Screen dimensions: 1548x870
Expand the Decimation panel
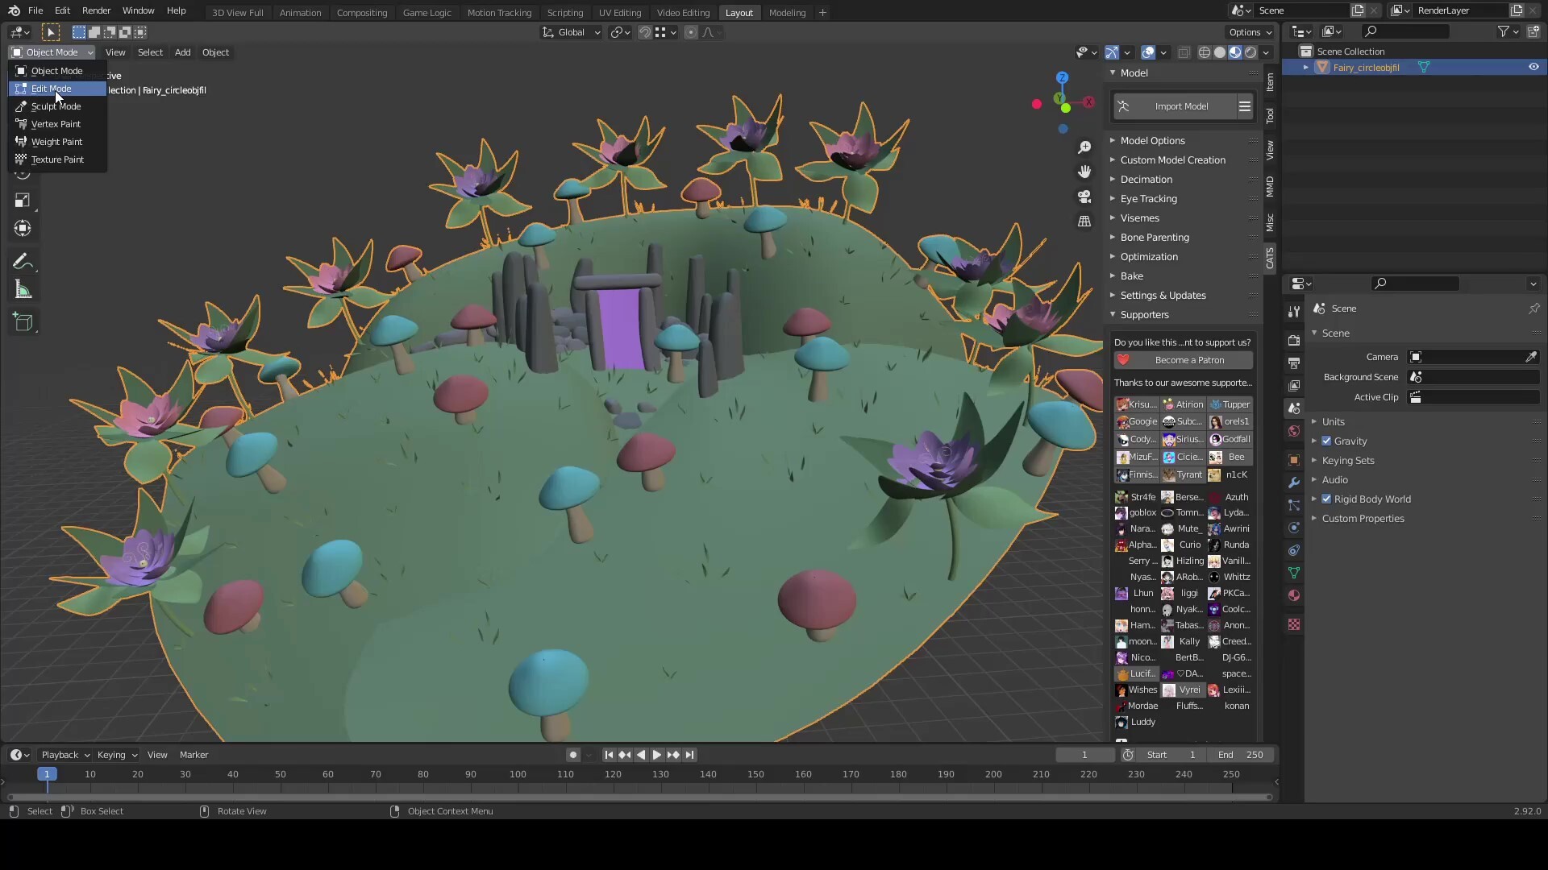[x=1146, y=179]
